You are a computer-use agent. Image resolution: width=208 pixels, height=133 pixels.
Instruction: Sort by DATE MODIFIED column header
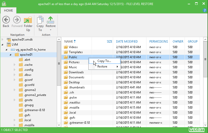click(127, 41)
